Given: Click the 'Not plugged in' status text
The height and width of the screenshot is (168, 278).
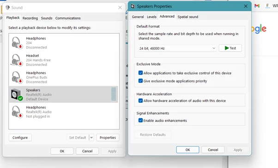Looking at the screenshot, I should (38, 116).
